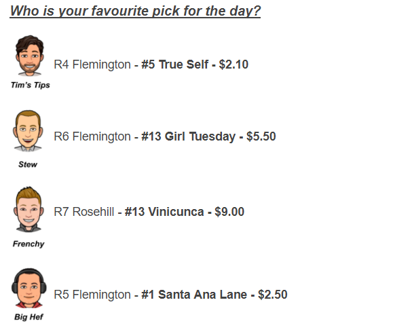Image resolution: width=412 pixels, height=334 pixels.
Task: Click the Stew name caption
Action: 28,164
